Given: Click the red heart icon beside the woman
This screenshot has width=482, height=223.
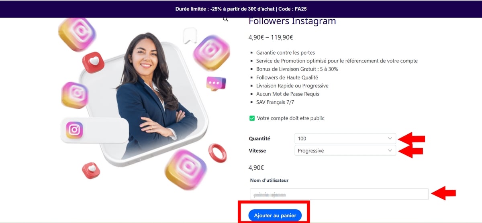Looking at the screenshot, I should pos(93,62).
